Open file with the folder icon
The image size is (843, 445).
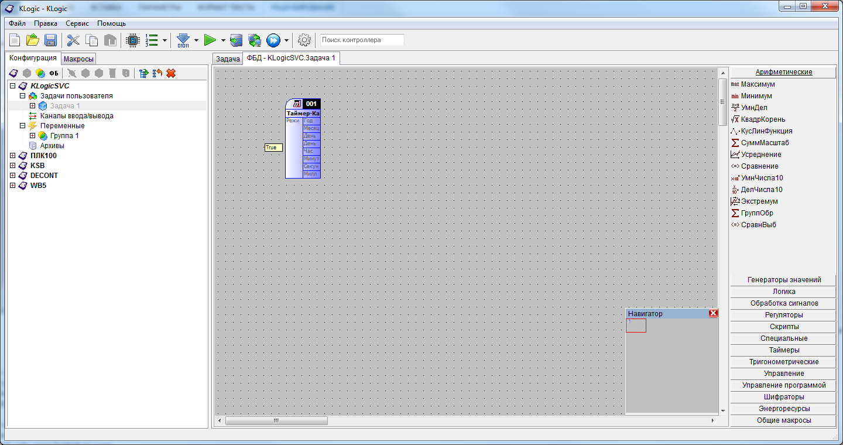(x=33, y=40)
